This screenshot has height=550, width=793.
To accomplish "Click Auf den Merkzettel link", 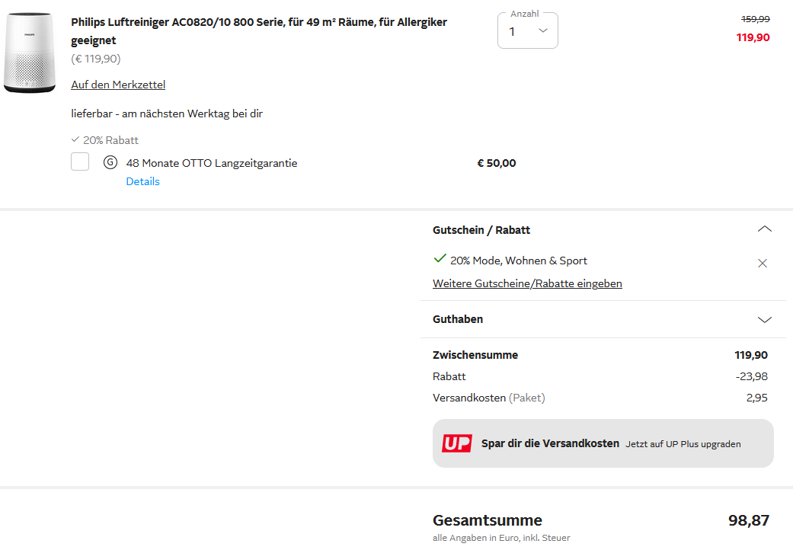I will pyautogui.click(x=118, y=85).
